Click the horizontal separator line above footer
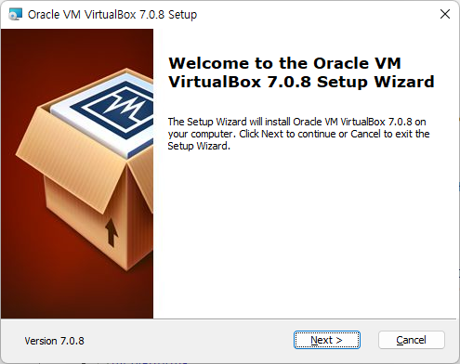The width and height of the screenshot is (460, 364). point(229,318)
